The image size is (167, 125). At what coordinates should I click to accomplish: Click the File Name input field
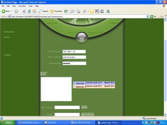click(67, 107)
